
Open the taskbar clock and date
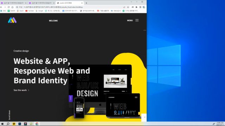(220, 124)
